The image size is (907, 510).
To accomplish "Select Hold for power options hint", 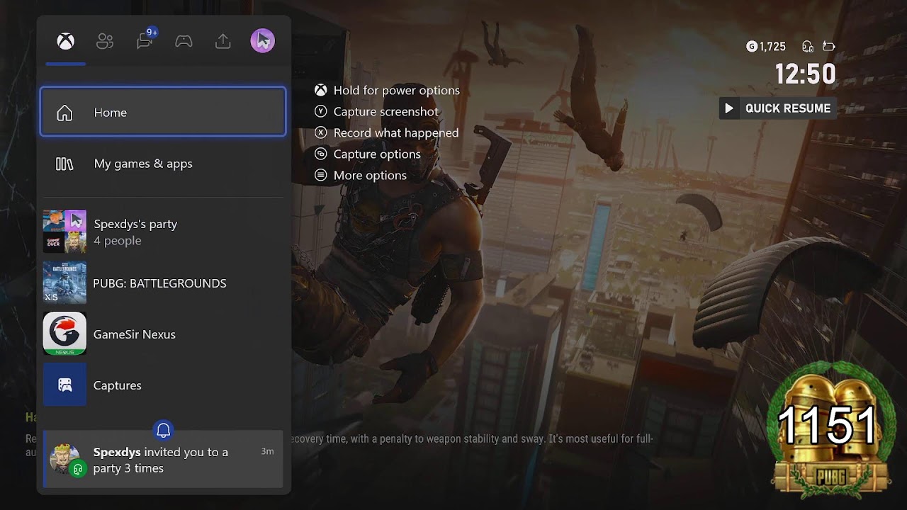I will coord(388,90).
